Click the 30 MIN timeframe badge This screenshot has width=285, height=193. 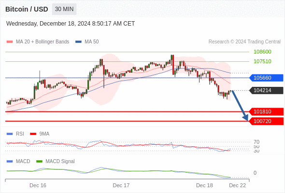(x=64, y=9)
